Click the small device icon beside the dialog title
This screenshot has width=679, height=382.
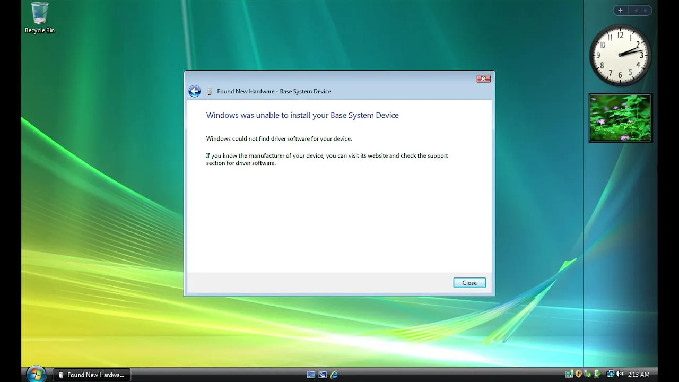tap(210, 92)
